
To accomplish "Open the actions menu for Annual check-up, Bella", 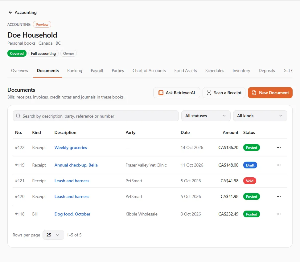I will 279,165.
